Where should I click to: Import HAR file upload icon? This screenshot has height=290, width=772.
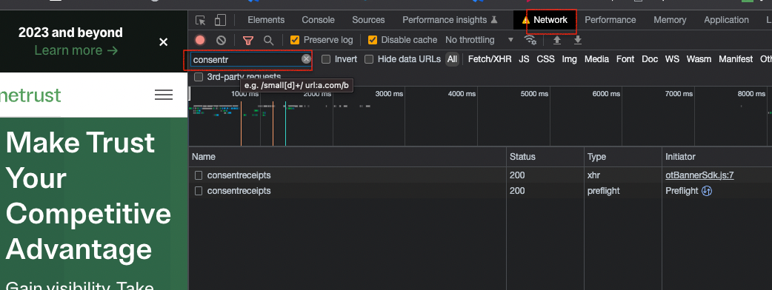557,40
